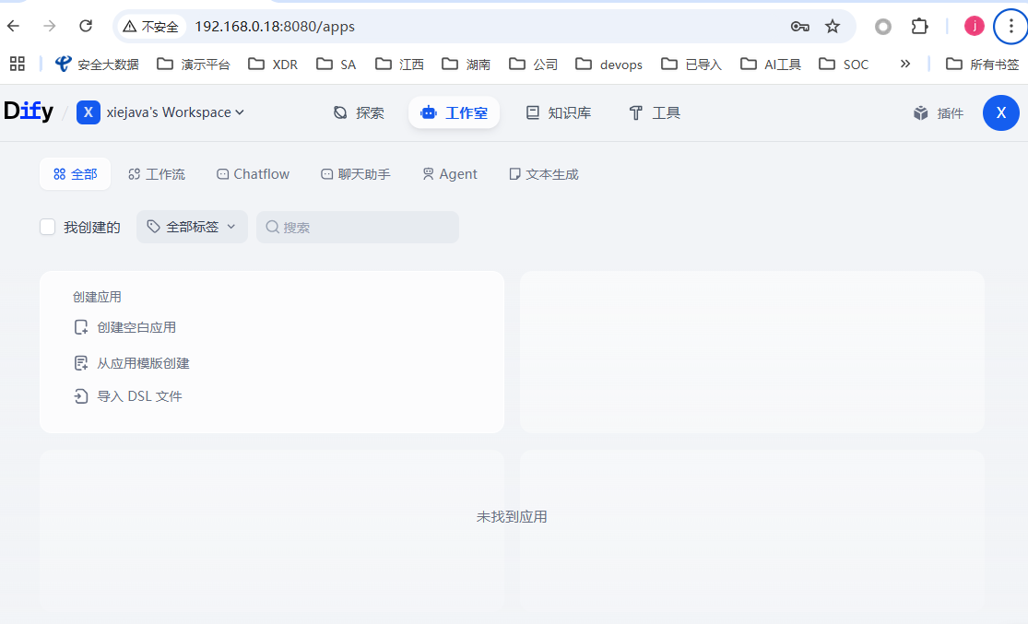This screenshot has height=624, width=1028.
Task: Select the Agent filter tab
Action: coord(449,173)
